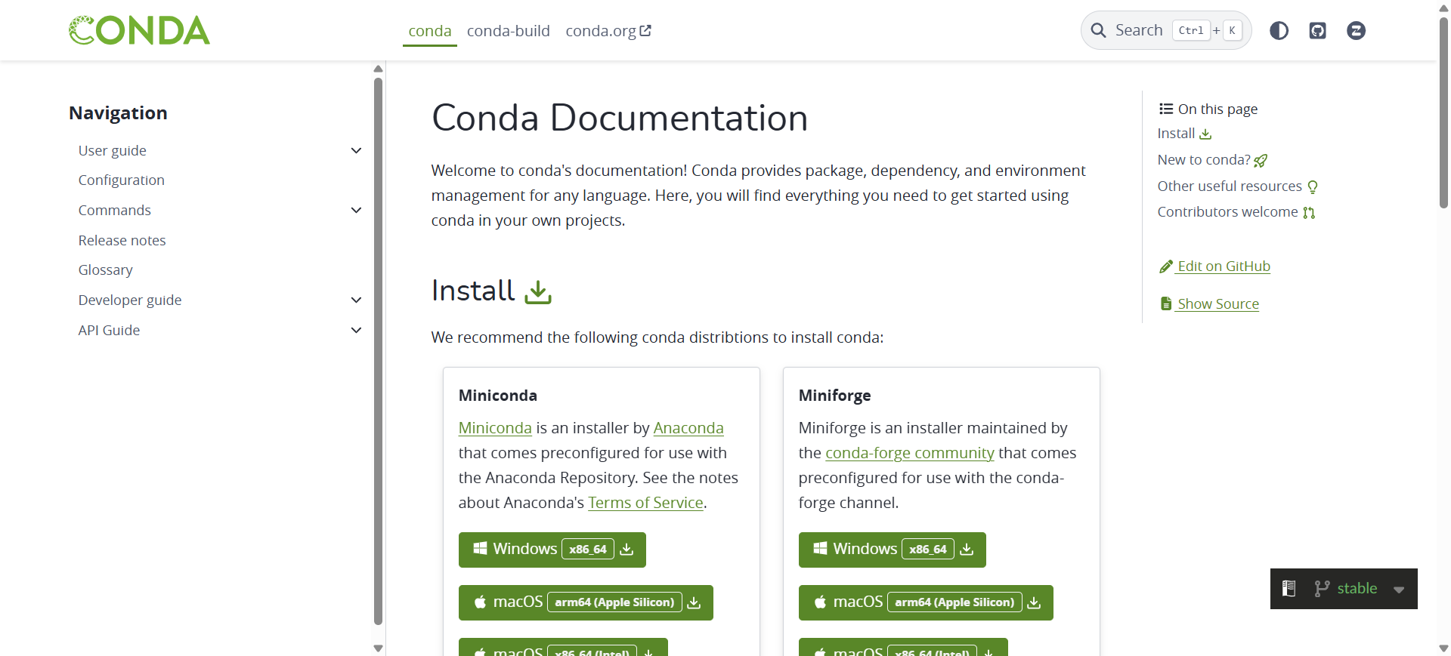The height and width of the screenshot is (656, 1451).
Task: Click the Show Source link
Action: pos(1210,303)
